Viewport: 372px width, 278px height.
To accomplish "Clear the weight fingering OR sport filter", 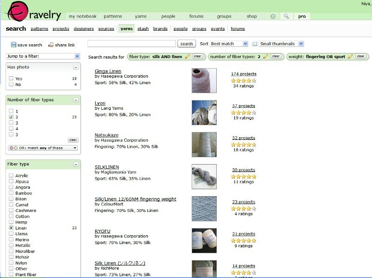I will point(360,56).
